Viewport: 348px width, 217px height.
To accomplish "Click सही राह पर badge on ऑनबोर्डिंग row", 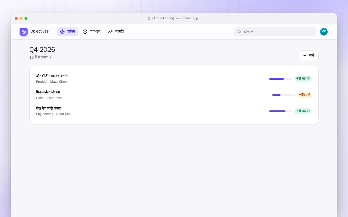I will [303, 79].
